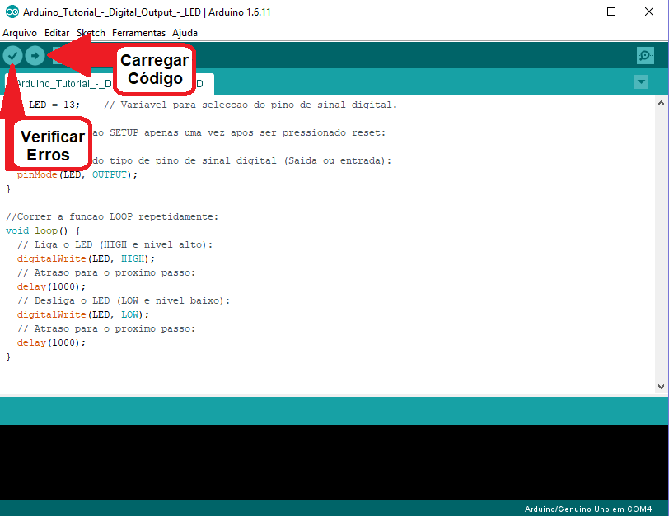Open the Serial Monitor magnifier icon
Image resolution: width=669 pixels, height=516 pixels.
[x=645, y=55]
